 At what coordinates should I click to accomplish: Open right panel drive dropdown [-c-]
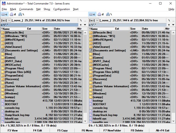94,21
